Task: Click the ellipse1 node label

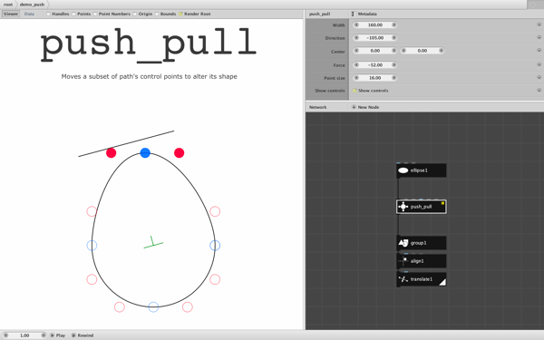Action: pos(419,170)
